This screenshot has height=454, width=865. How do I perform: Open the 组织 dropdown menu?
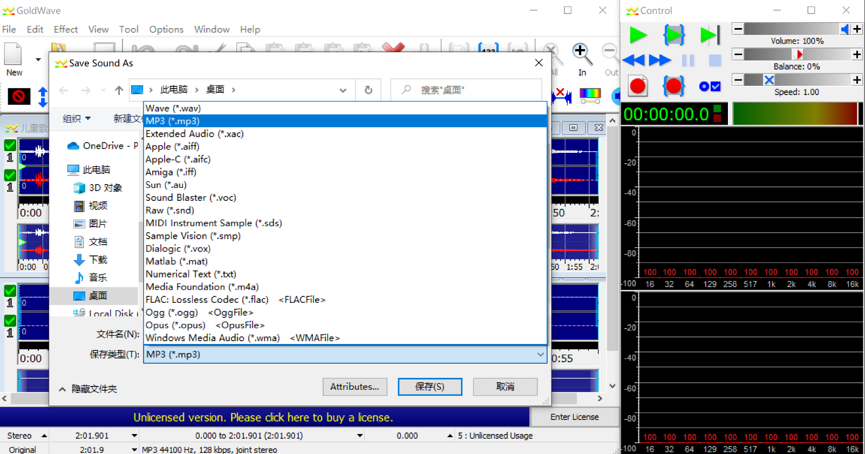pyautogui.click(x=76, y=119)
